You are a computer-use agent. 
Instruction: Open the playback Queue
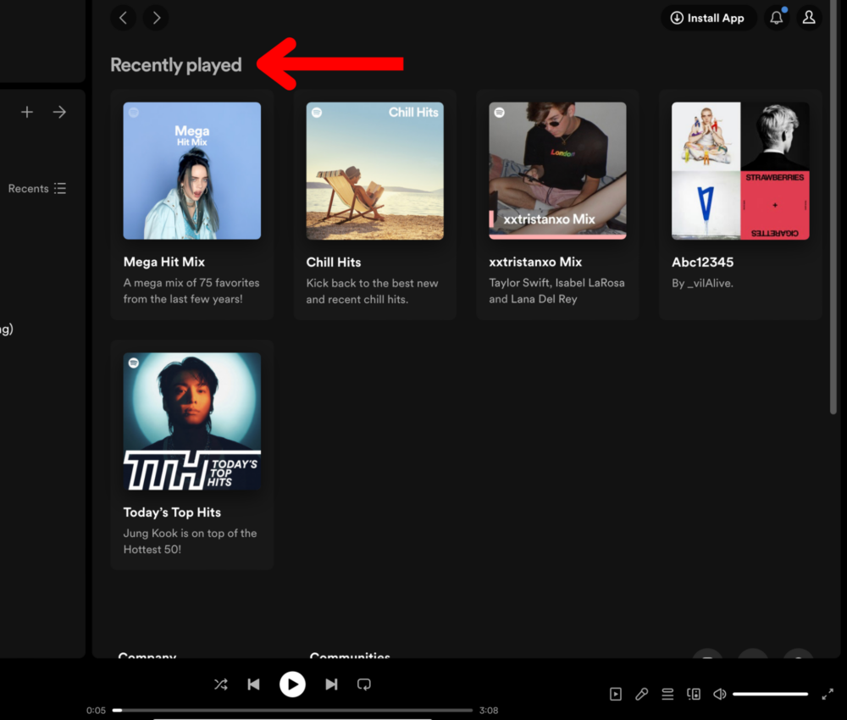coord(667,694)
